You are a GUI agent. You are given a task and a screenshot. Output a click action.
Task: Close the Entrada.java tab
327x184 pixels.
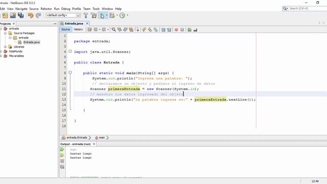(87, 24)
